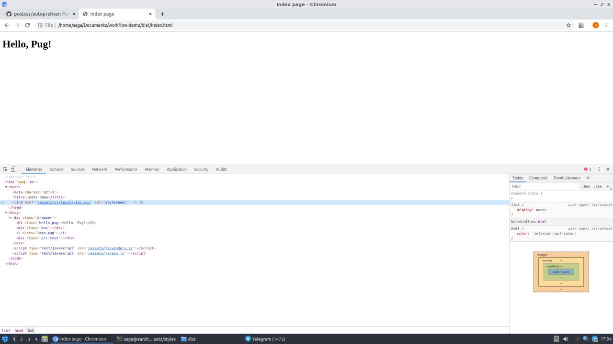The height and width of the screenshot is (344, 613).
Task: Switch to the Computed sidebar tab
Action: 538,178
